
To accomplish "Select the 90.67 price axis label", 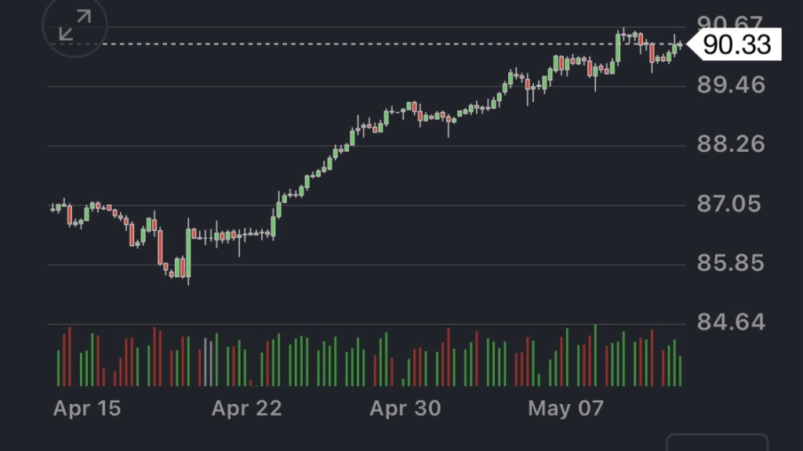I will pyautogui.click(x=731, y=23).
